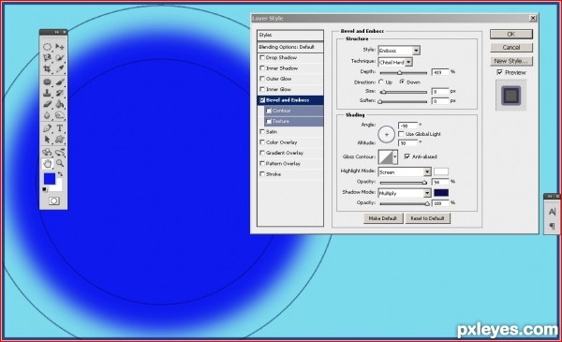Select the Pen tool

click(47, 128)
